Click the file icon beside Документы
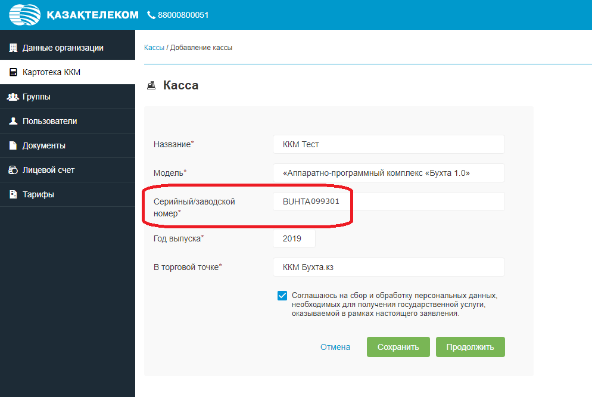This screenshot has width=592, height=397. pos(13,145)
